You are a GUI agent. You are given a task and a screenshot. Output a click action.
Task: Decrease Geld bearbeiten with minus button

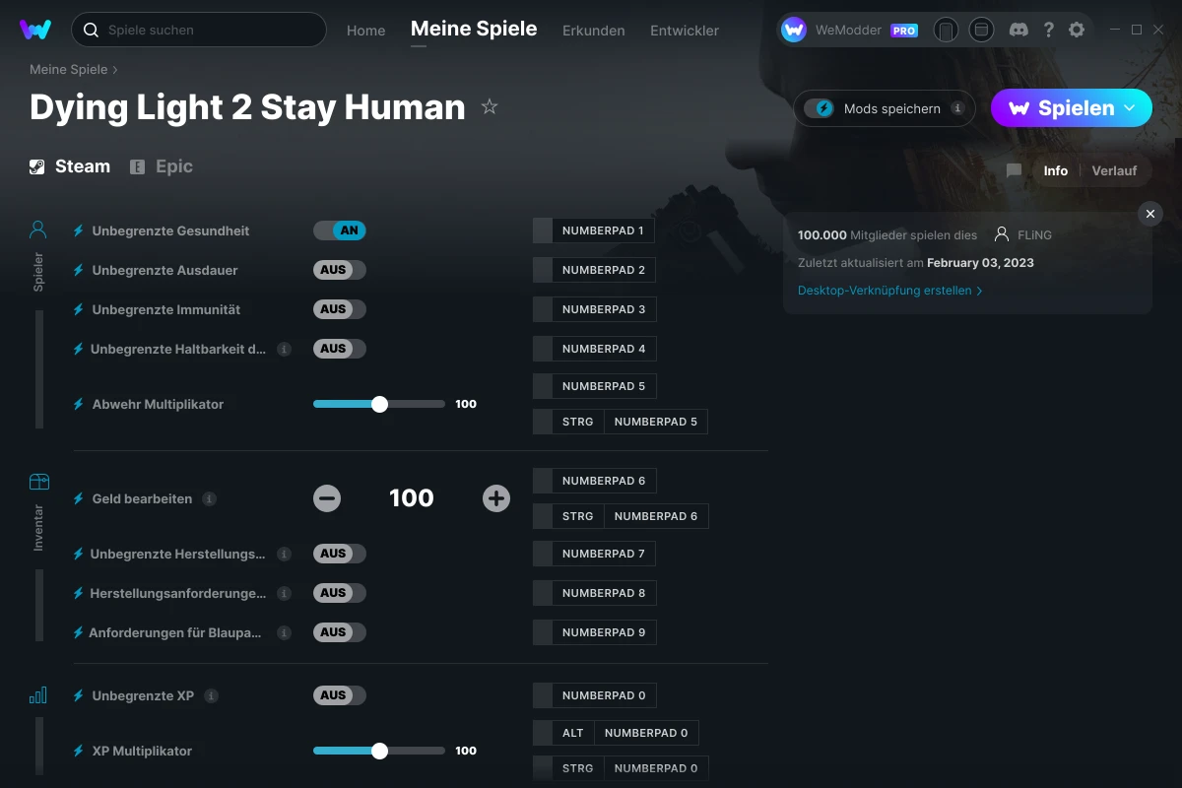coord(327,498)
